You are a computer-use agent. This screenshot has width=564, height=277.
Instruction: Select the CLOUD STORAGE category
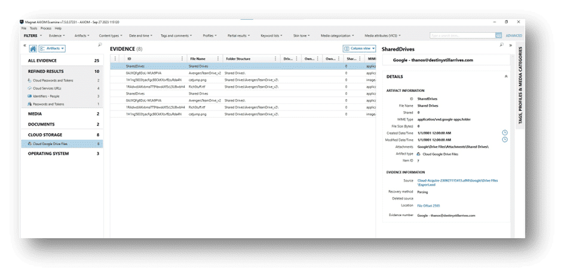tap(62, 135)
